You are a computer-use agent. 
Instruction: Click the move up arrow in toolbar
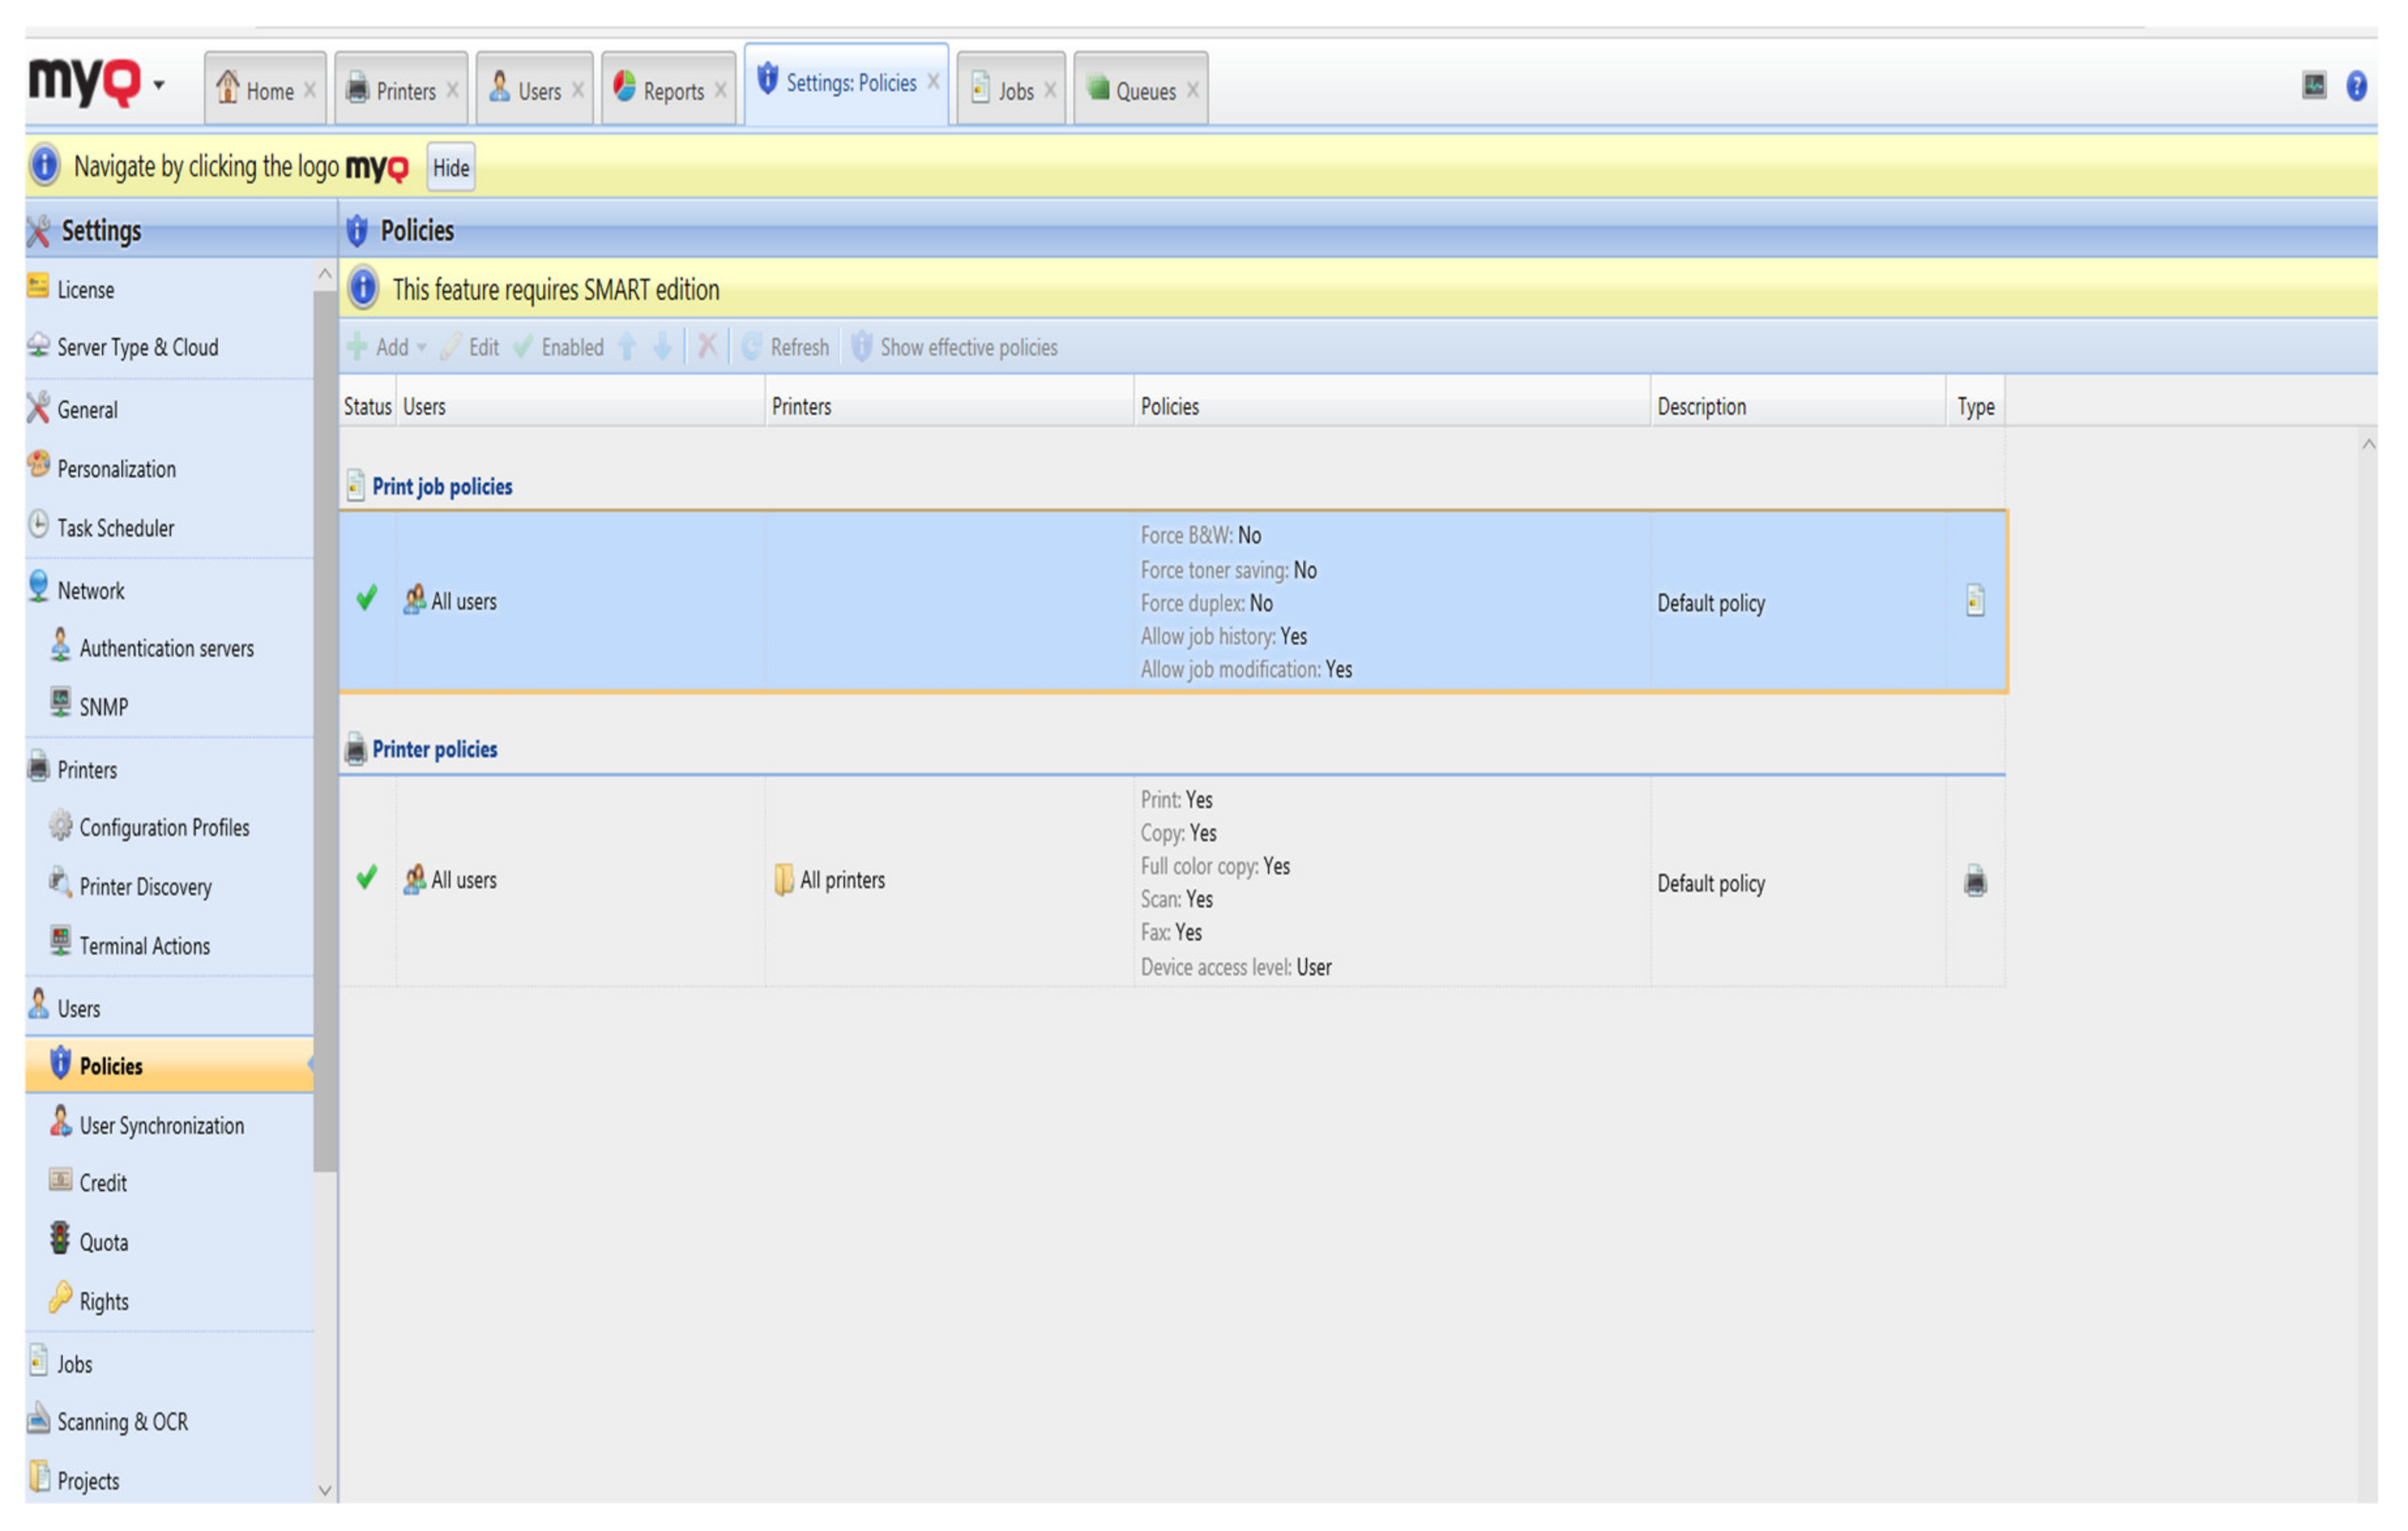pos(627,347)
